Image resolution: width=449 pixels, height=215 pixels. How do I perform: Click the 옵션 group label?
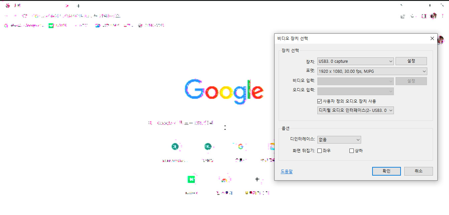coord(286,129)
